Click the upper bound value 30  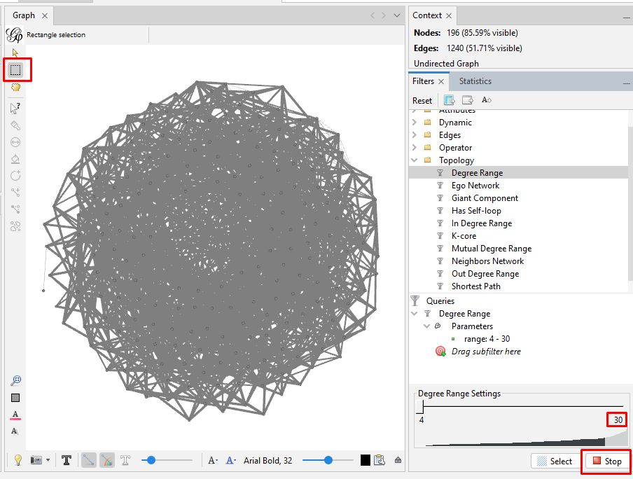pyautogui.click(x=618, y=420)
